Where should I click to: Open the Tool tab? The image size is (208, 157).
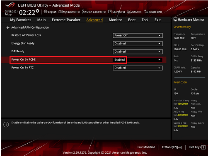pyautogui.click(x=145, y=20)
